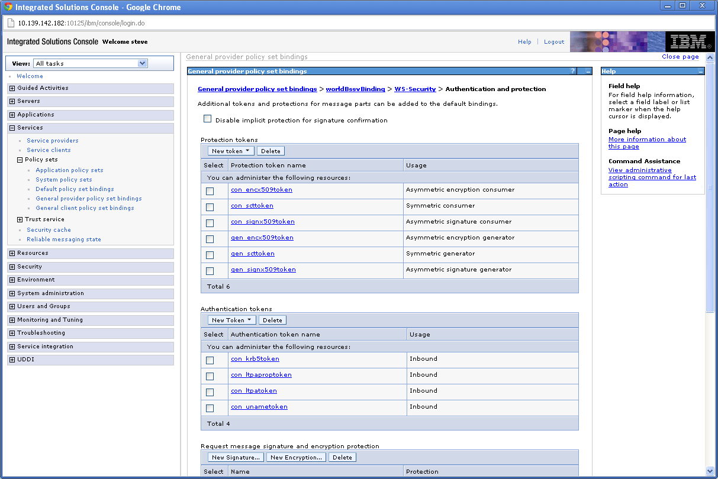
Task: Click Help link in header
Action: coord(524,42)
